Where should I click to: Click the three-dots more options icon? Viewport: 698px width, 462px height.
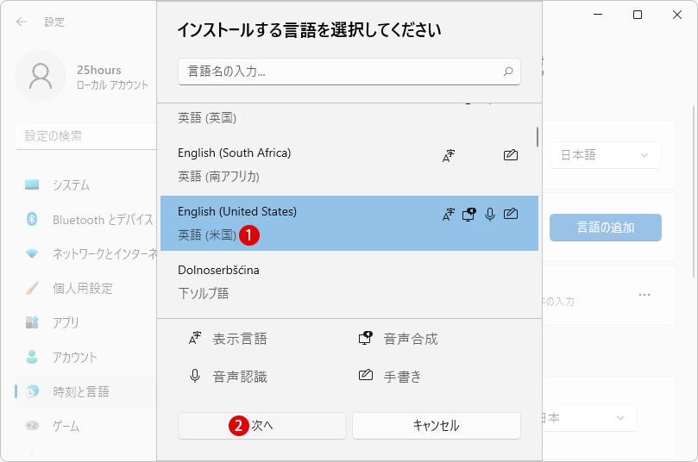coord(645,295)
